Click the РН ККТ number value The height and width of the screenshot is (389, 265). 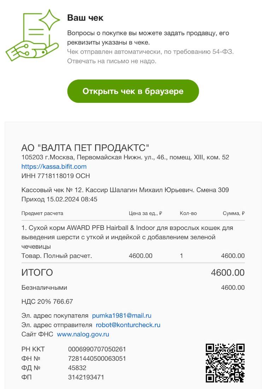(97, 349)
